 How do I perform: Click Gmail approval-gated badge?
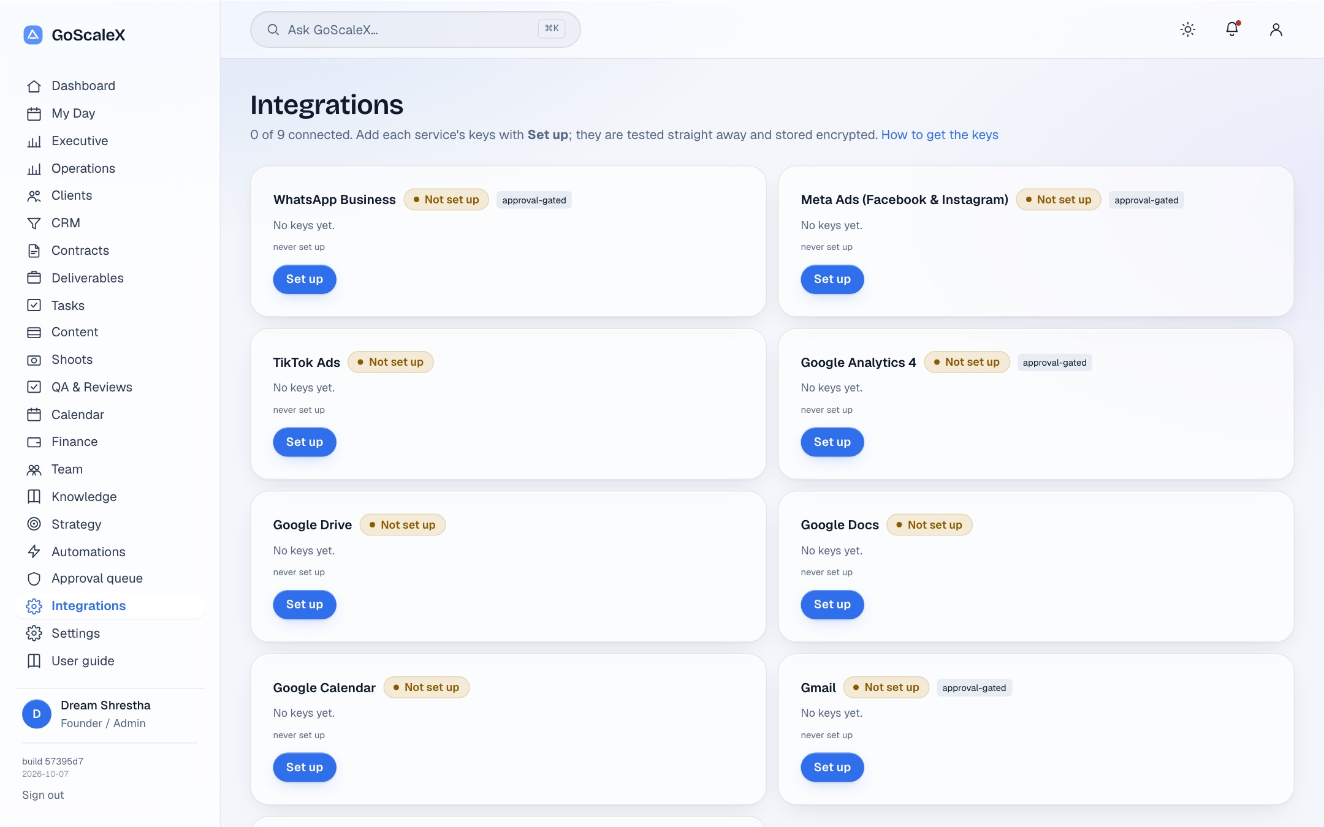[x=974, y=688]
